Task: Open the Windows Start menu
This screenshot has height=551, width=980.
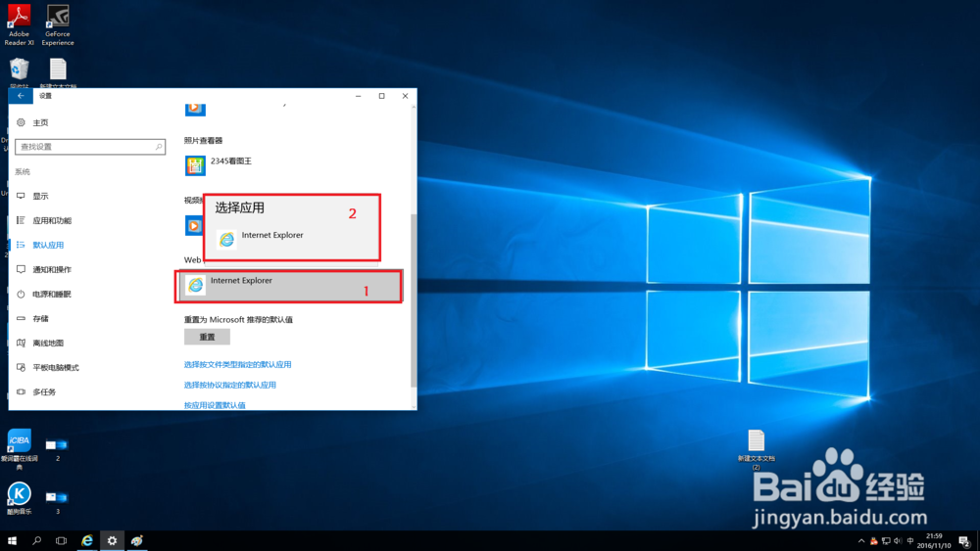Action: [12, 540]
